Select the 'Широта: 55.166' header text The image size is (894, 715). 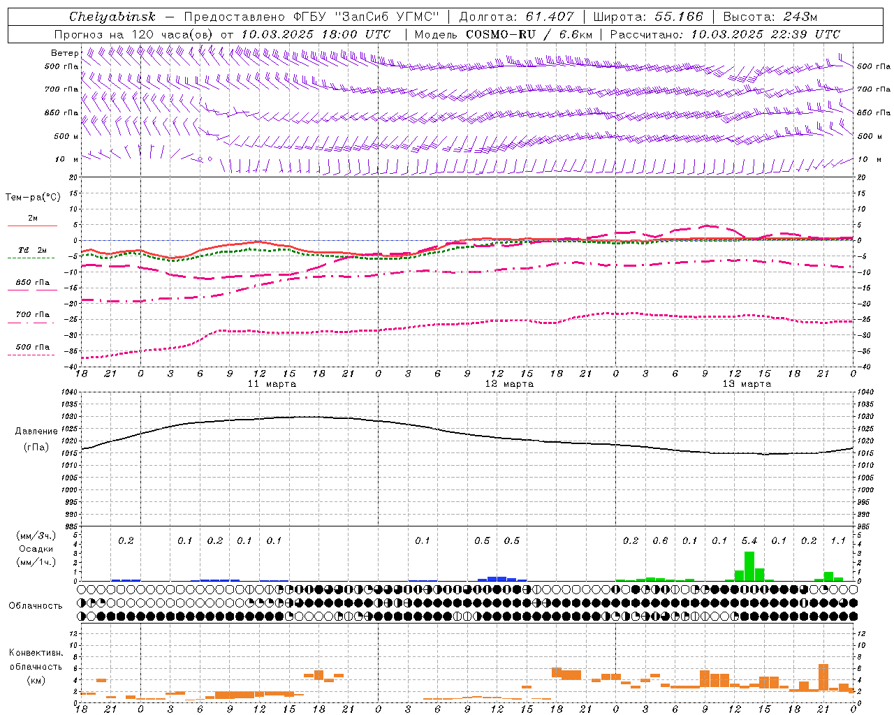coord(648,17)
